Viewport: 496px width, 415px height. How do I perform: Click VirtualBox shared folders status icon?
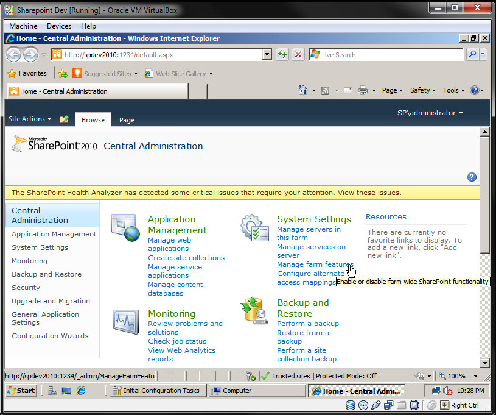point(401,405)
